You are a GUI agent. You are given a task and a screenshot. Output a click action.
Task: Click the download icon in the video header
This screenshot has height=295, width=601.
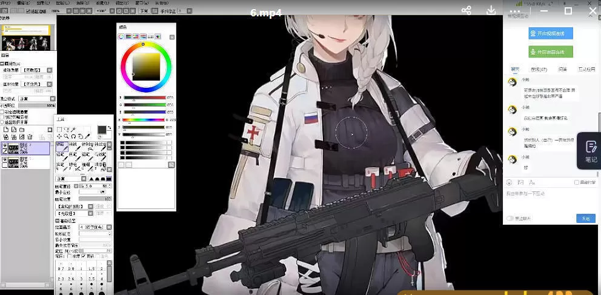492,10
